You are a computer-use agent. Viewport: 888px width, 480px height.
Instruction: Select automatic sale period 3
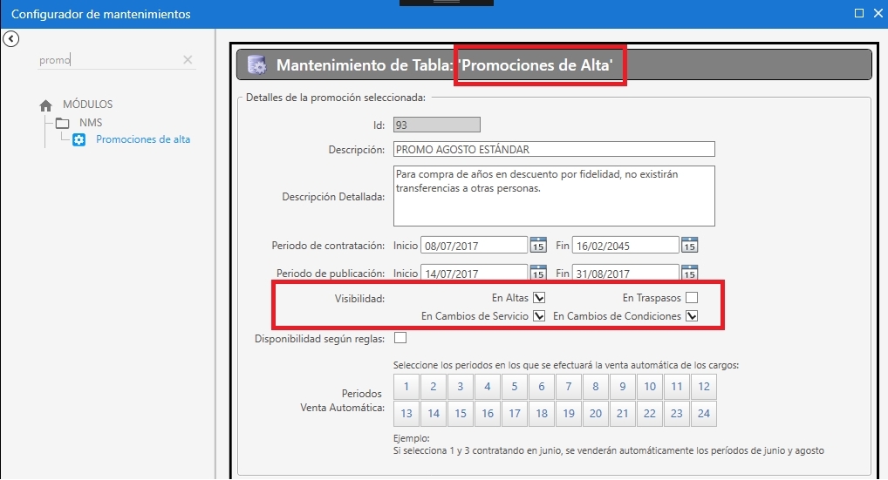point(461,387)
